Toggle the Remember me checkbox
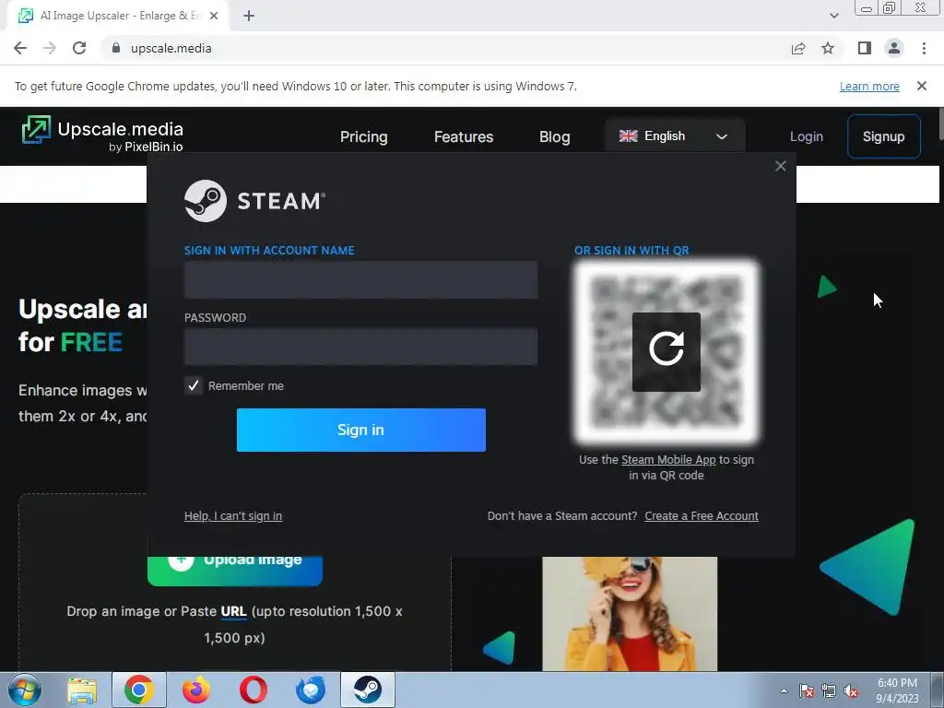 coord(194,385)
